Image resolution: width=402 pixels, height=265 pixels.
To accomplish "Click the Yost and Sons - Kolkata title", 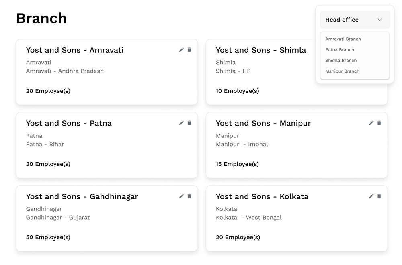I will click(262, 197).
